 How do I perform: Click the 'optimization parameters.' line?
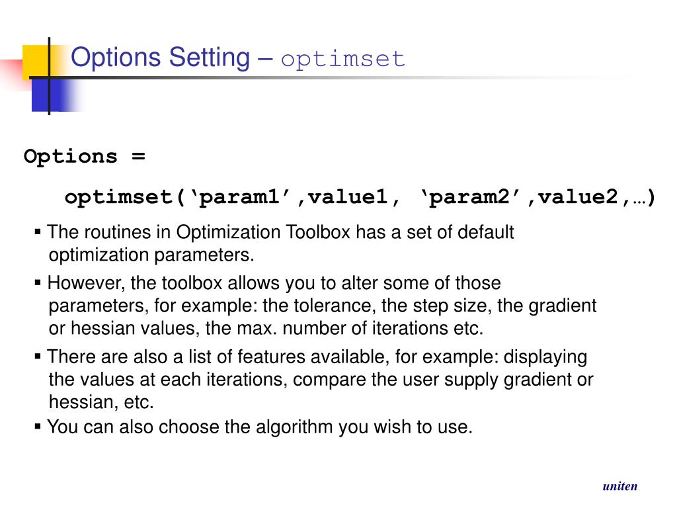point(151,255)
